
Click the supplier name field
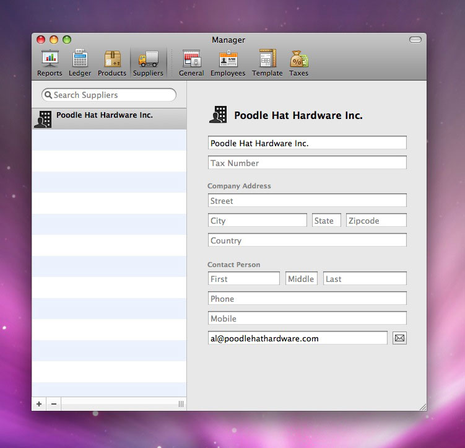[307, 143]
